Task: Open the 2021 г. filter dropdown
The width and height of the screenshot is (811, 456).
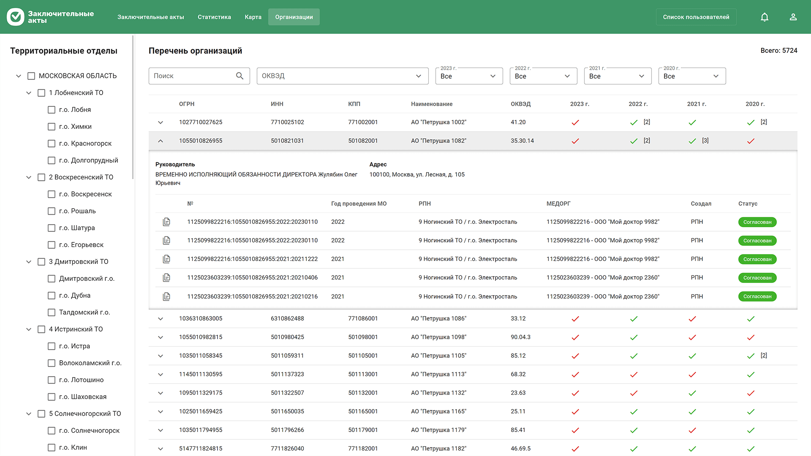Action: tap(618, 76)
